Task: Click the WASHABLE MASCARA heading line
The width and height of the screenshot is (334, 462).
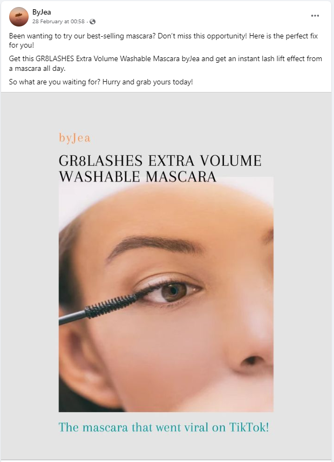Action: click(x=138, y=177)
